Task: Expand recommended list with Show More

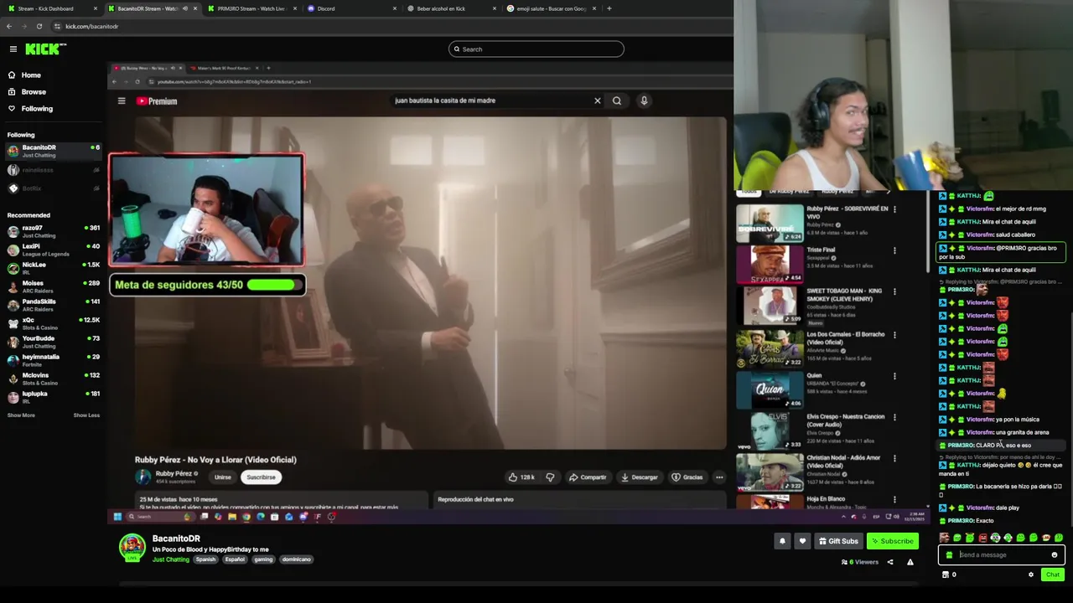Action: point(21,415)
